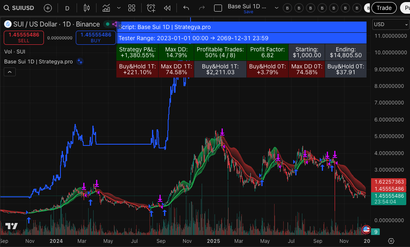Redo action with forward arrow

pyautogui.click(x=202, y=8)
